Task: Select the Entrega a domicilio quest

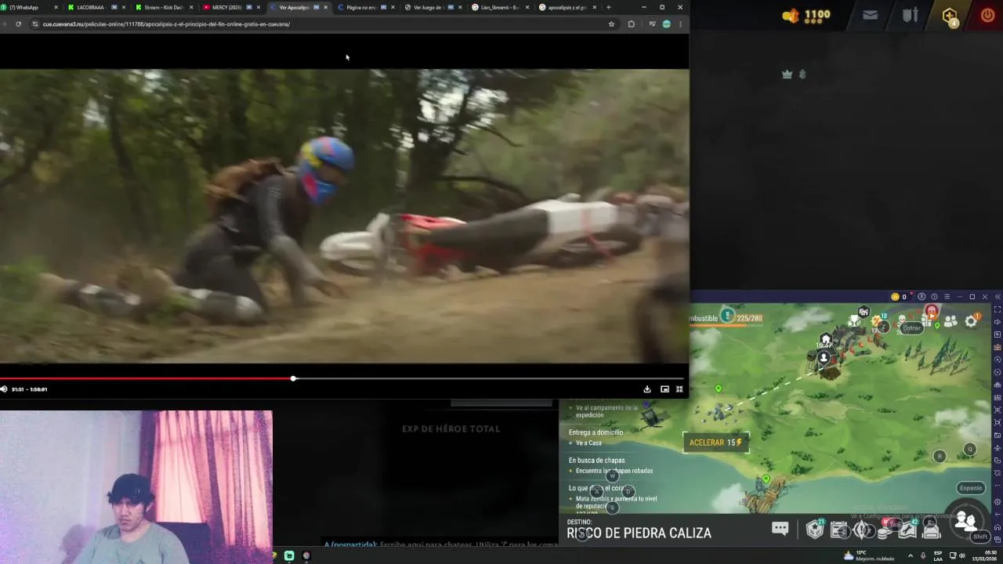Action: coord(596,432)
